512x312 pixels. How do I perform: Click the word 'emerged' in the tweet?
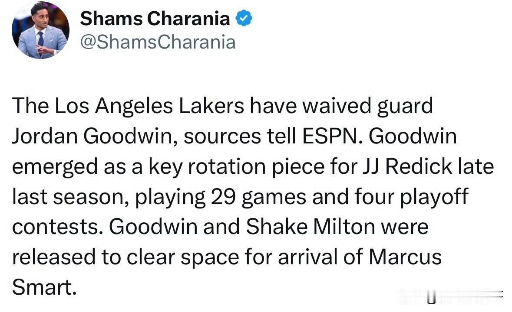tap(55, 168)
